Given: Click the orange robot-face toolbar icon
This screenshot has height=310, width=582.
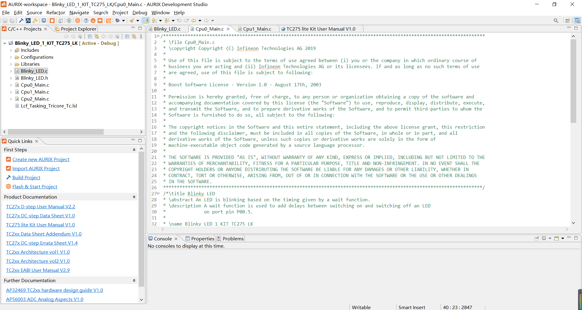Looking at the screenshot, I should pyautogui.click(x=93, y=21).
